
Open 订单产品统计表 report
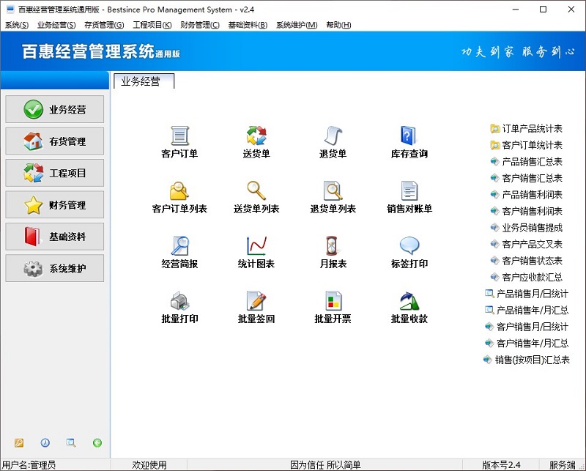[526, 129]
